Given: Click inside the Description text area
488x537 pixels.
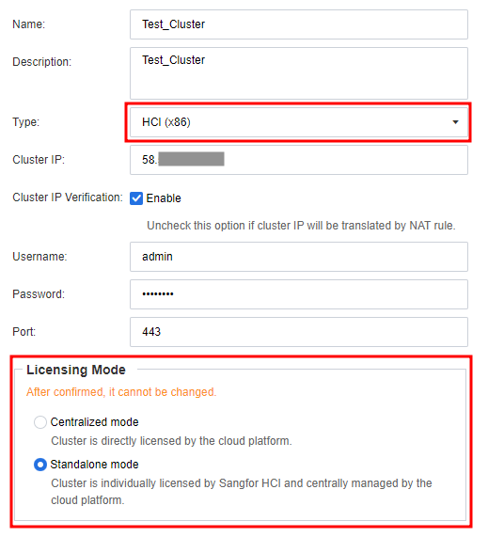Looking at the screenshot, I should pyautogui.click(x=299, y=73).
